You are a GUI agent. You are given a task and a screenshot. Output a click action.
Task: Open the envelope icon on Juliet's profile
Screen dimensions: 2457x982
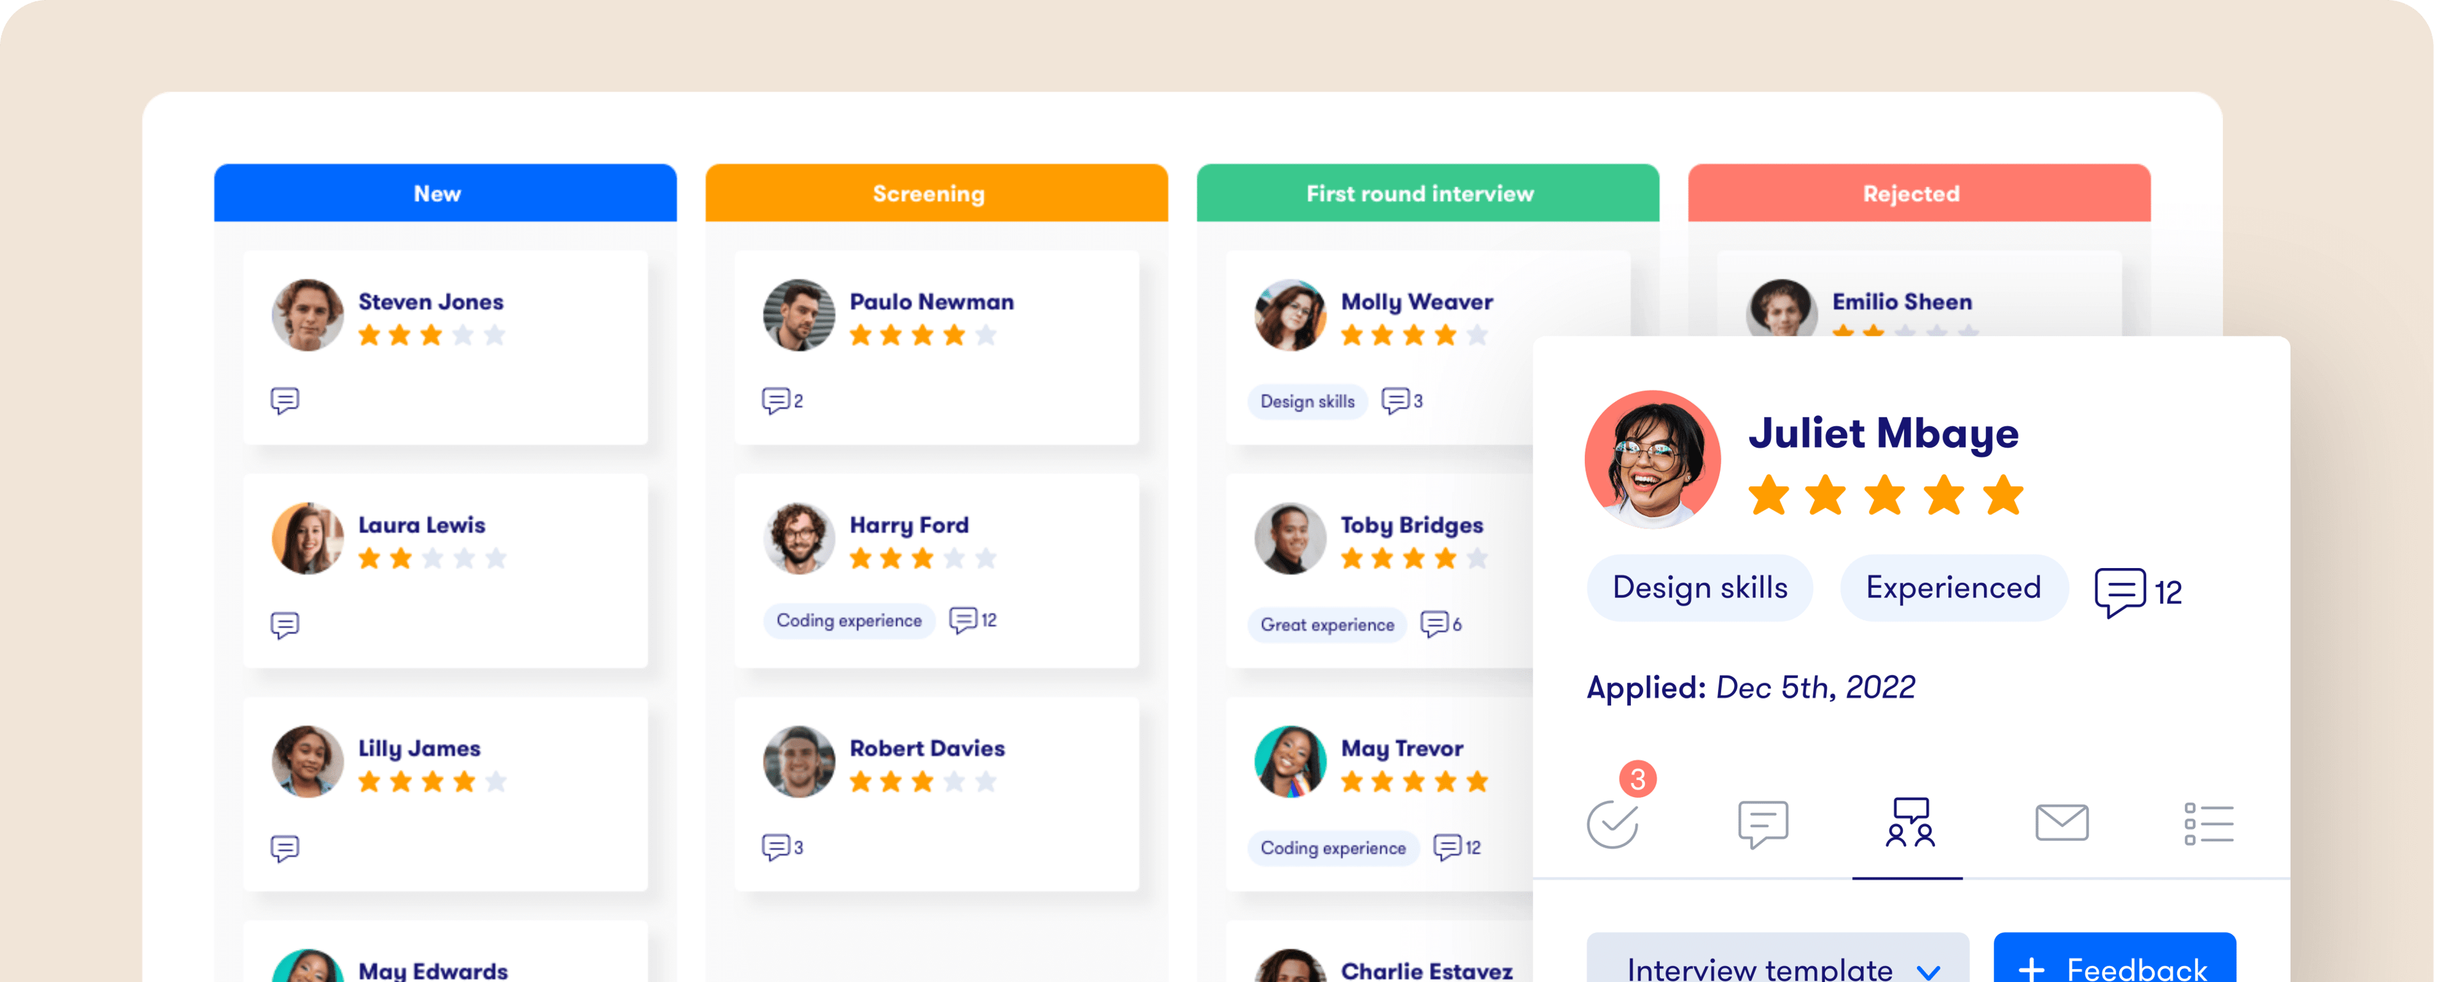(2063, 822)
